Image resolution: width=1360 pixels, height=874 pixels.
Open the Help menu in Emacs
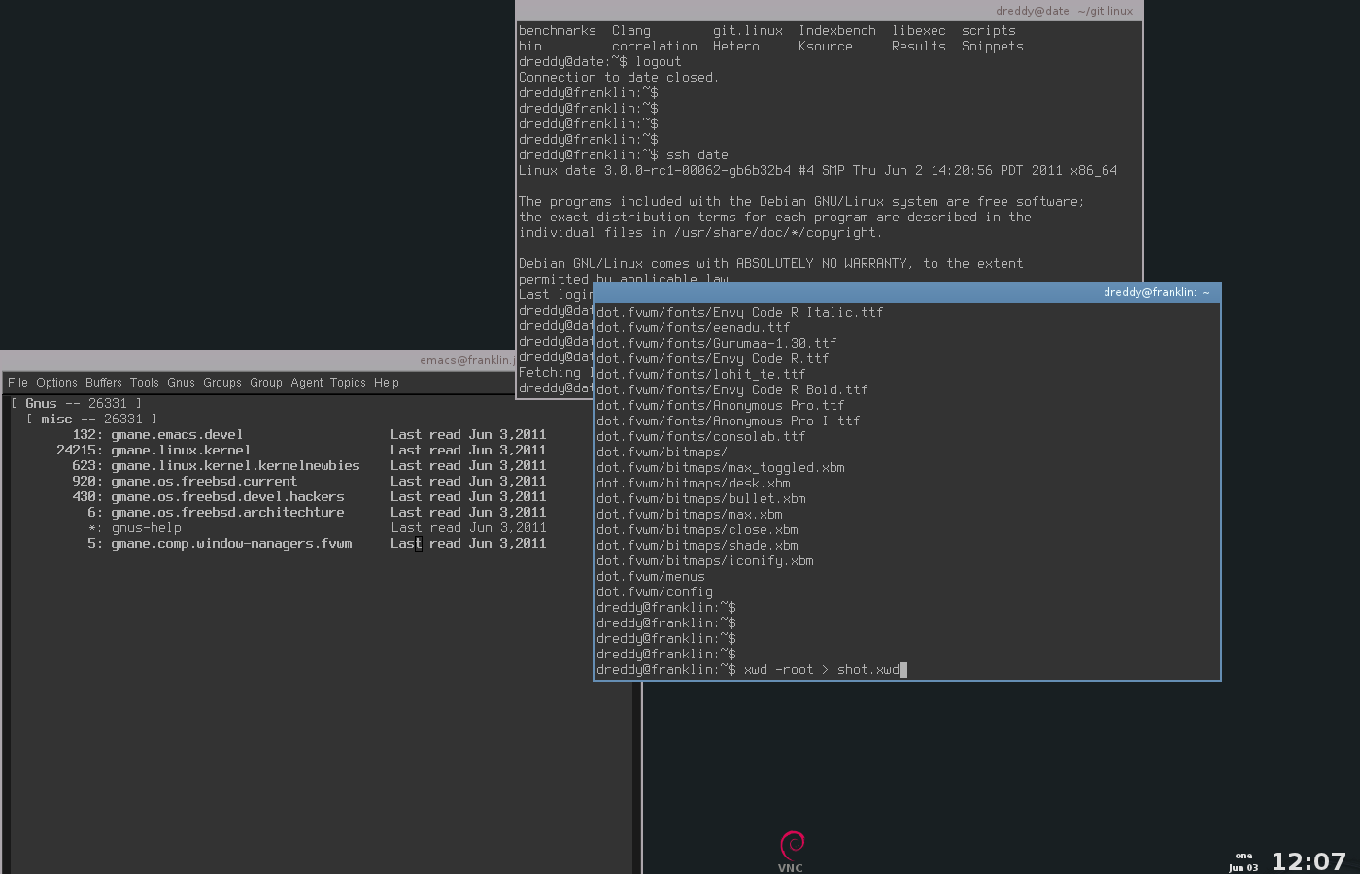[386, 382]
